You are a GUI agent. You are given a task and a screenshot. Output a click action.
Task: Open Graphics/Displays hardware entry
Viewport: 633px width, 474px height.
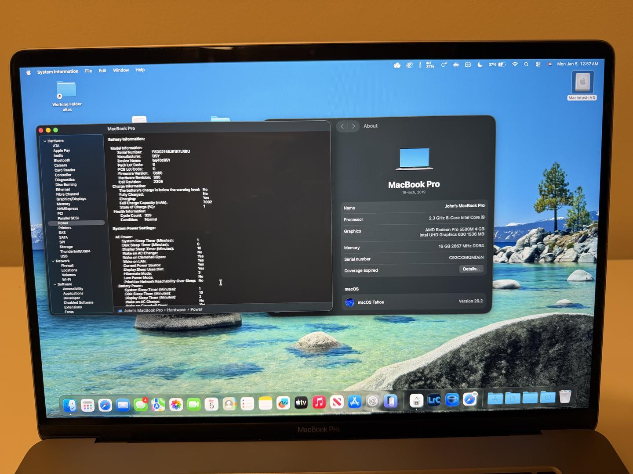click(x=71, y=199)
